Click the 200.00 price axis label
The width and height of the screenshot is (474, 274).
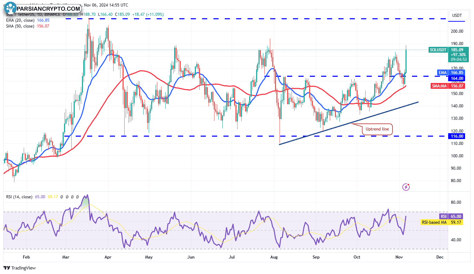click(x=457, y=31)
